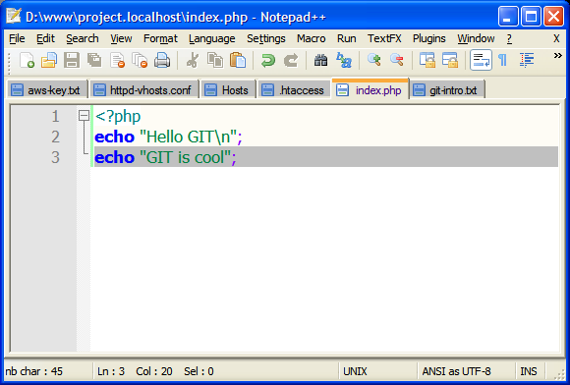Switch to the .htaccess tab
The width and height of the screenshot is (570, 385).
295,89
